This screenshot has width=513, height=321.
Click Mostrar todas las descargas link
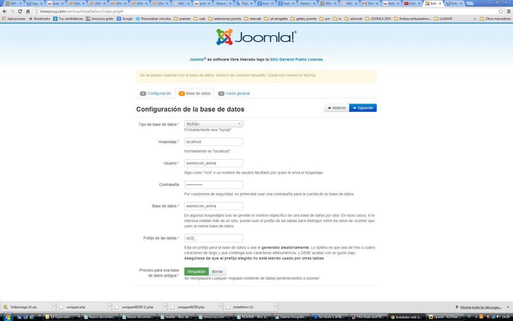pos(481,307)
